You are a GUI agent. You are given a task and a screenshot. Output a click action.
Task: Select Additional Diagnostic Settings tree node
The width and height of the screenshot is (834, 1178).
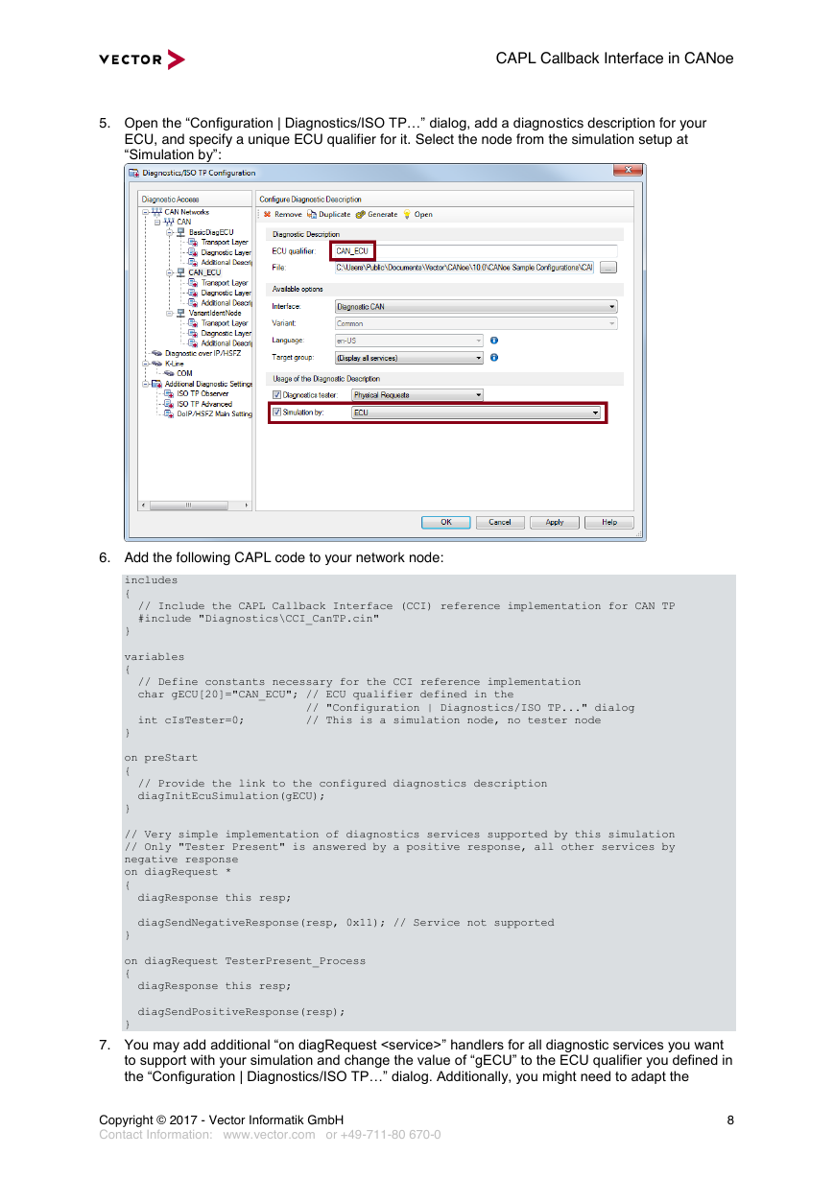203,384
